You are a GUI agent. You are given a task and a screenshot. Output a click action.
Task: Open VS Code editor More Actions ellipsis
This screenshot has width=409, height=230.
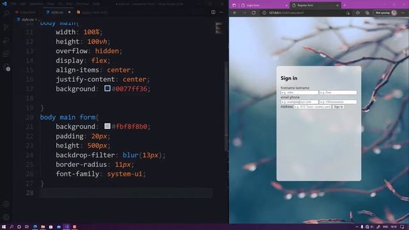222,12
